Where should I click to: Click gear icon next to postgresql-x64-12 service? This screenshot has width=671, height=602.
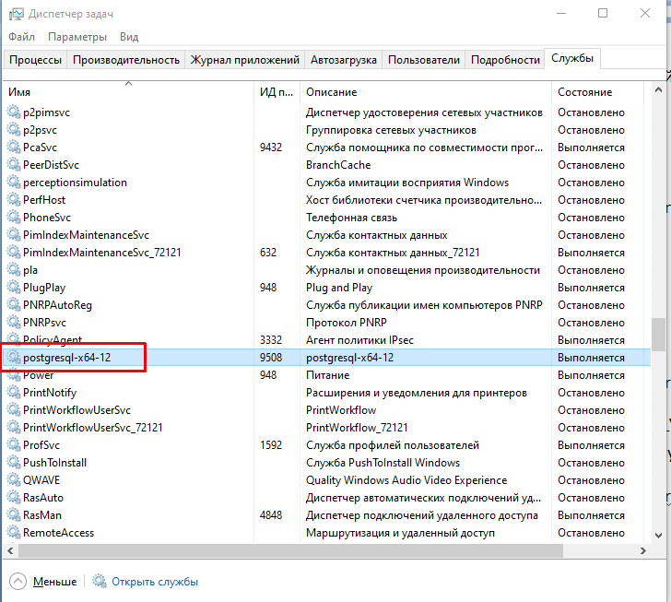(14, 358)
